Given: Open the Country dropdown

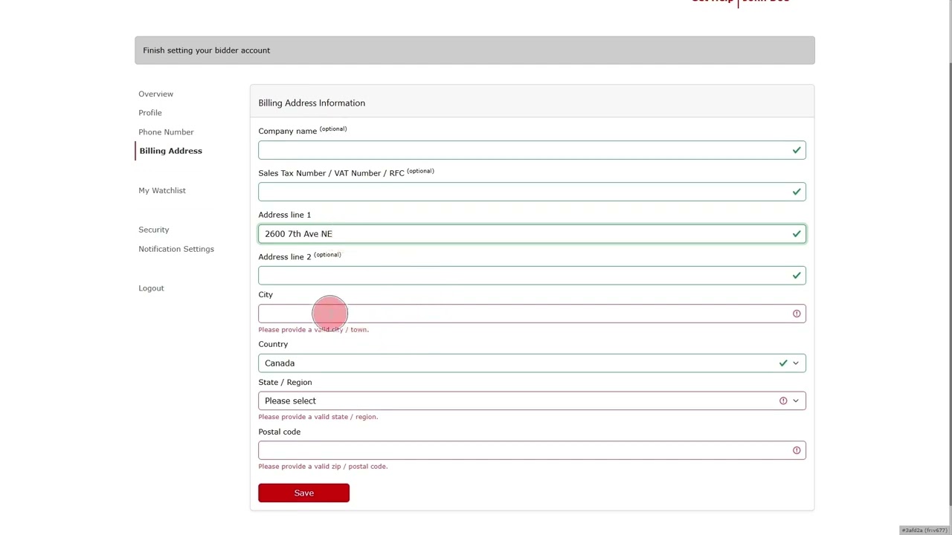Looking at the screenshot, I should [532, 363].
